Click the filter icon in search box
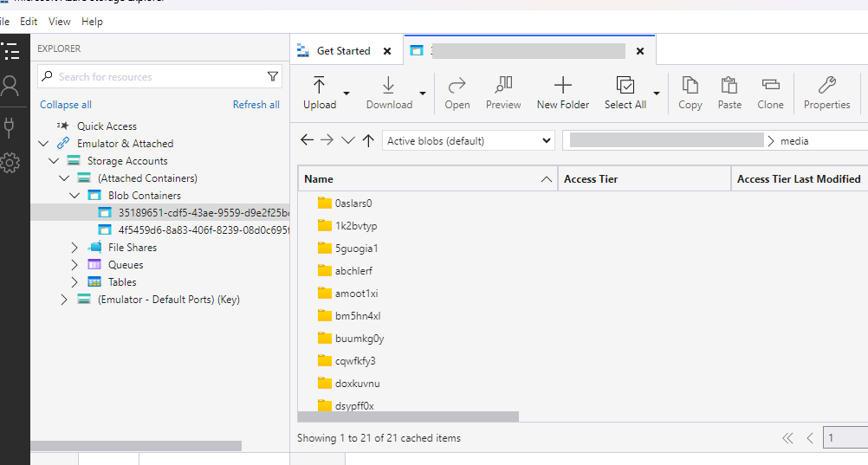The image size is (868, 465). (x=274, y=77)
